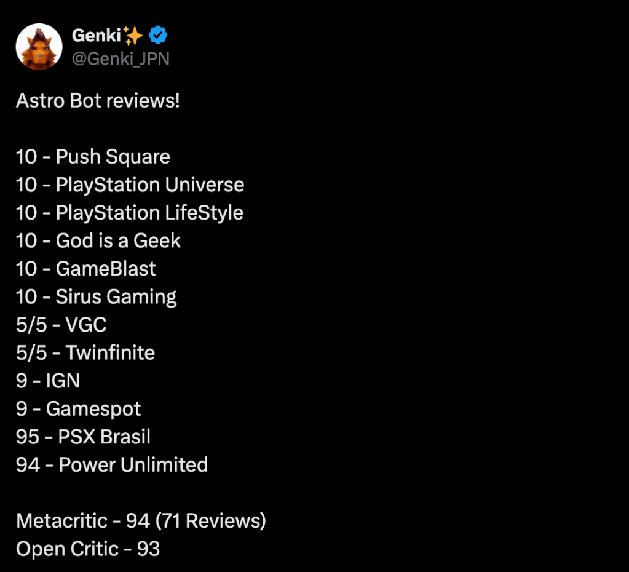Image resolution: width=629 pixels, height=572 pixels.
Task: Click the Push Square score line
Action: [93, 157]
